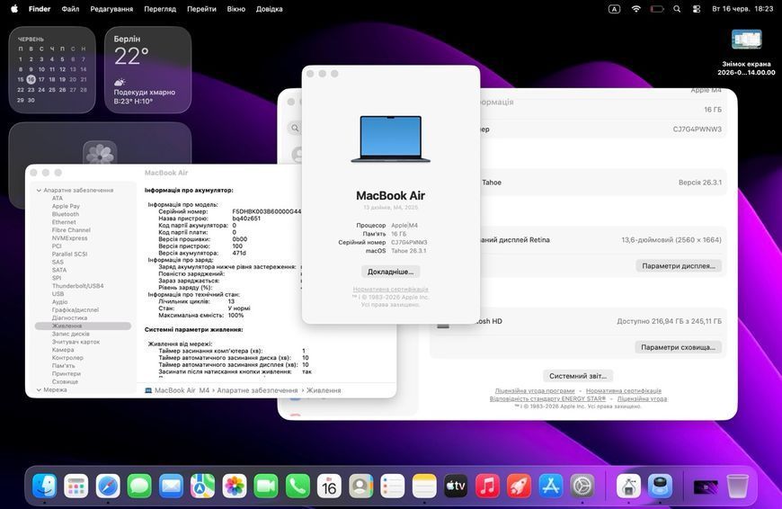Viewport: 782px width, 509px height.
Task: Open the Wi-Fi status menu
Action: (635, 9)
